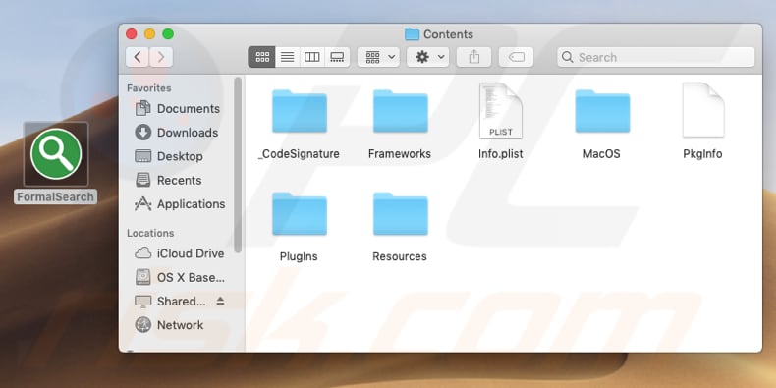776x388 pixels.
Task: Open the _CodeSignature folder icon
Action: click(x=300, y=111)
